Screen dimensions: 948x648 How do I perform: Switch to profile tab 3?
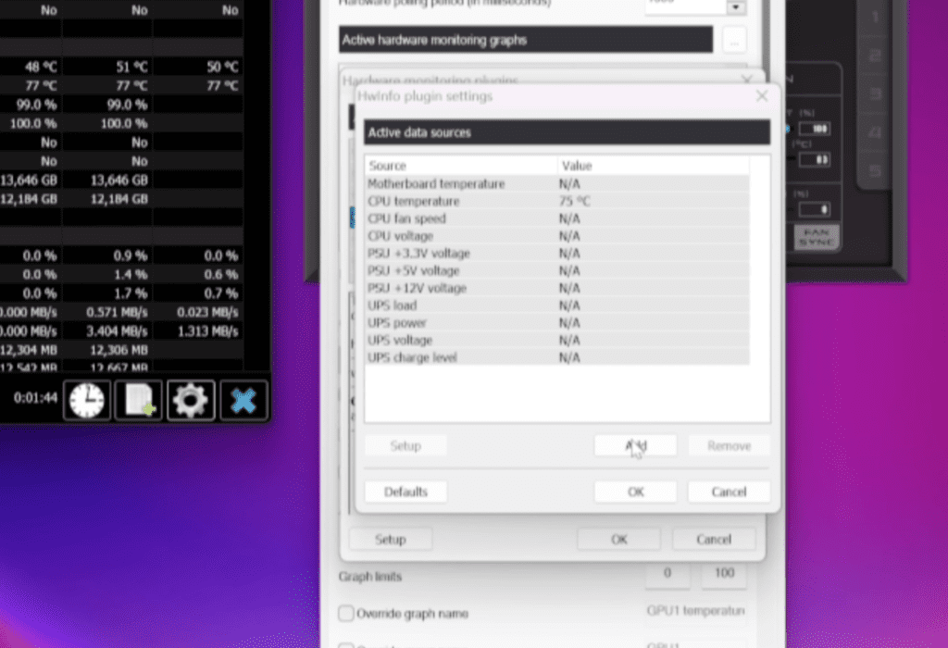click(874, 93)
